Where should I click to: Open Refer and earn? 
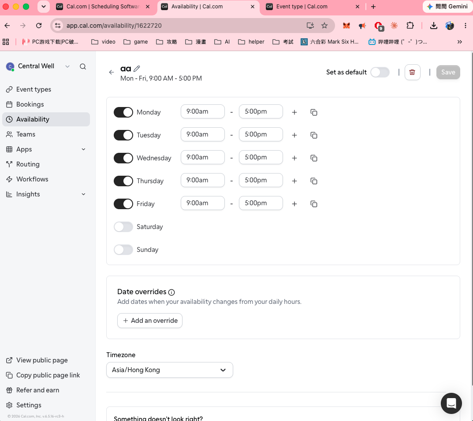(x=46, y=390)
